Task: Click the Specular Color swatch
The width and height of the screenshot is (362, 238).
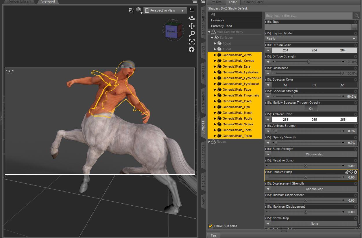Action: tap(314, 85)
